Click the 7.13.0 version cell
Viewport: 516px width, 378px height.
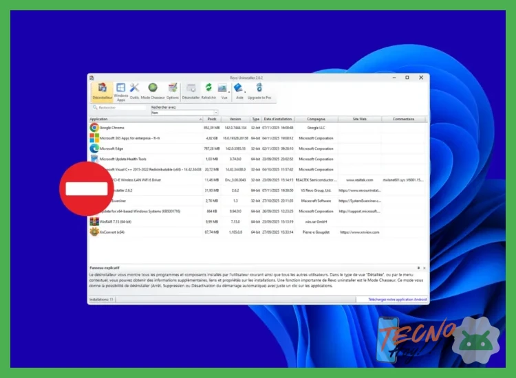pyautogui.click(x=235, y=221)
